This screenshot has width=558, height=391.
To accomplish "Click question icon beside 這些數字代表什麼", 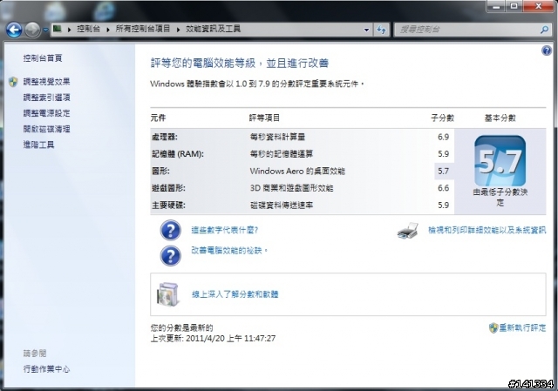I will tap(171, 231).
